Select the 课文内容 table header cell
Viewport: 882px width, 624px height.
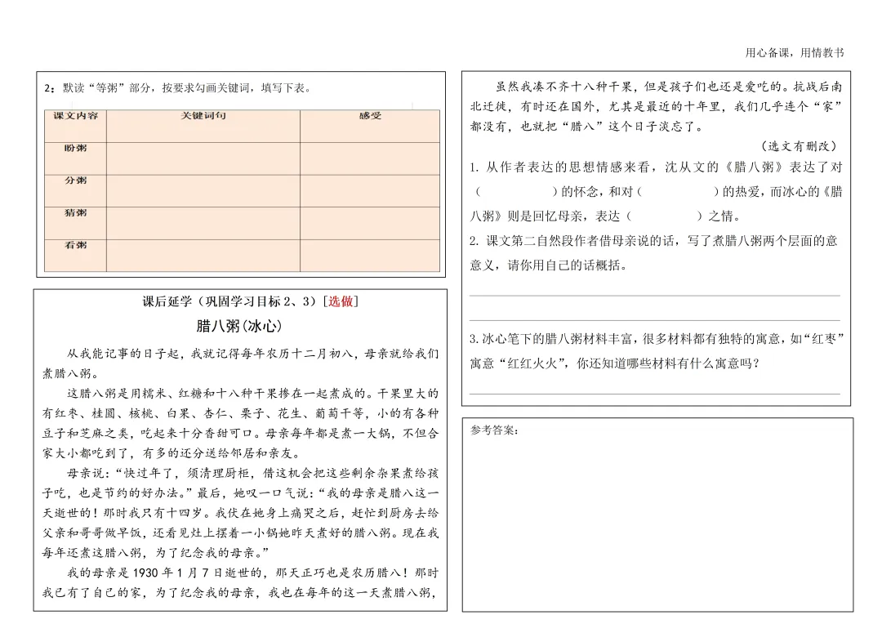75,126
